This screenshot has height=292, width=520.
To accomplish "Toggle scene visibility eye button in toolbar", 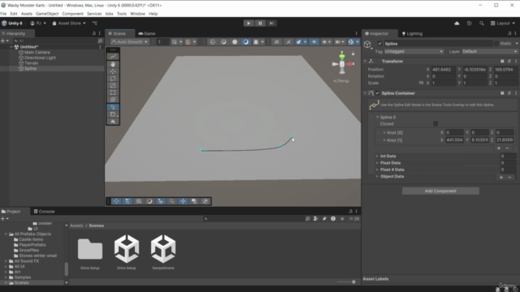I will 314,42.
